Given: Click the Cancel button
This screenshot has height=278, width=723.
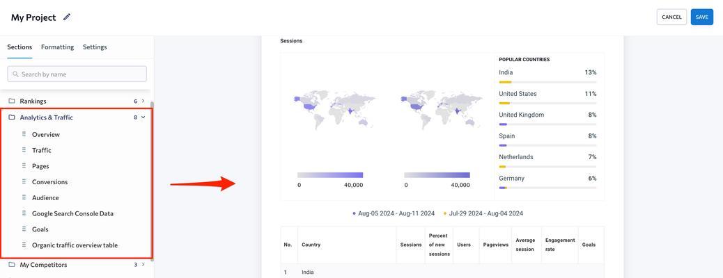Looking at the screenshot, I should coord(671,17).
